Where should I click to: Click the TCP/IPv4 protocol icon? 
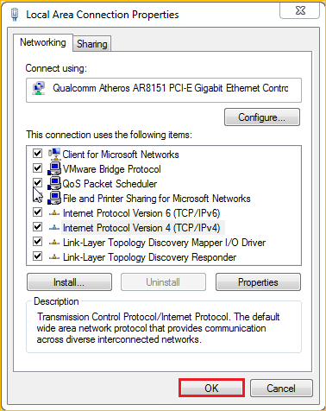(54, 228)
